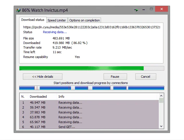Screen dimensions: 184x140
Task: Select connection row with 59.547 MB
Action: coord(89,107)
